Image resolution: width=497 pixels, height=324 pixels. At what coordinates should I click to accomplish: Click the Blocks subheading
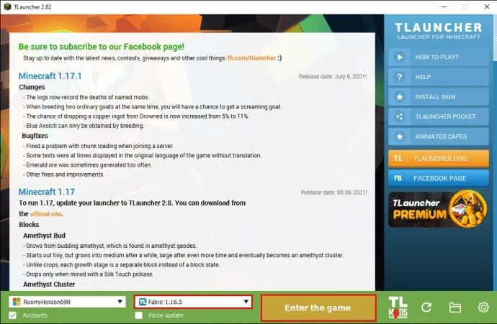tap(29, 225)
